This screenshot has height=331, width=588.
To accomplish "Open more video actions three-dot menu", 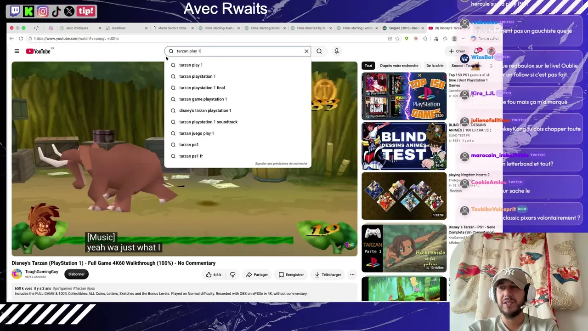I will point(352,274).
